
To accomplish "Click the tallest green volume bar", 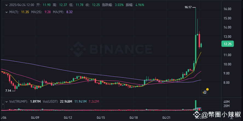I will (196, 105).
